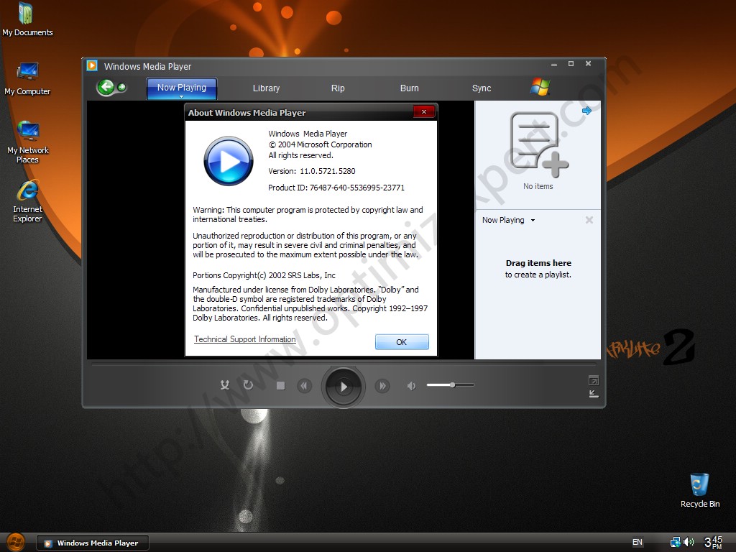Screen dimensions: 736x552
Task: Mute the player volume speaker icon
Action: point(411,386)
